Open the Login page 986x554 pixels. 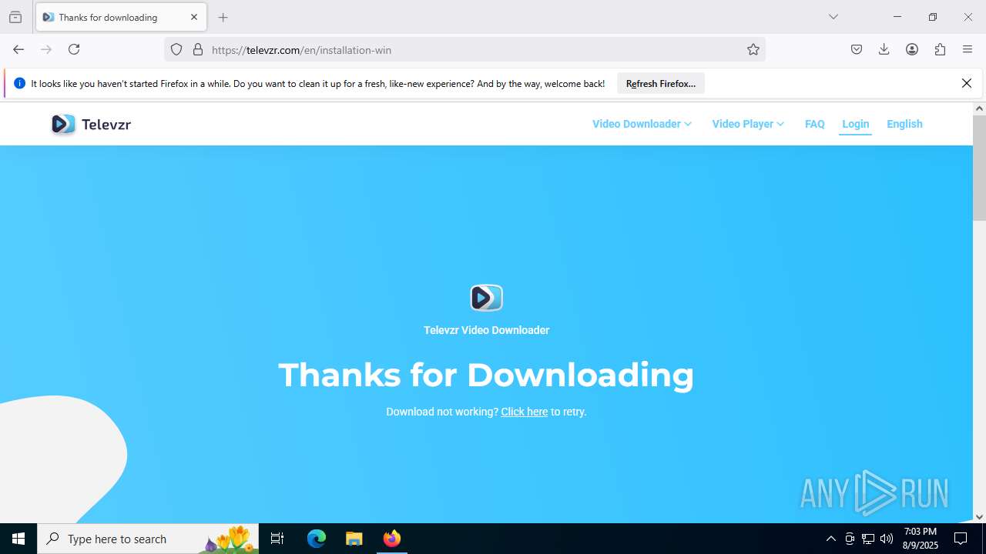click(x=855, y=124)
